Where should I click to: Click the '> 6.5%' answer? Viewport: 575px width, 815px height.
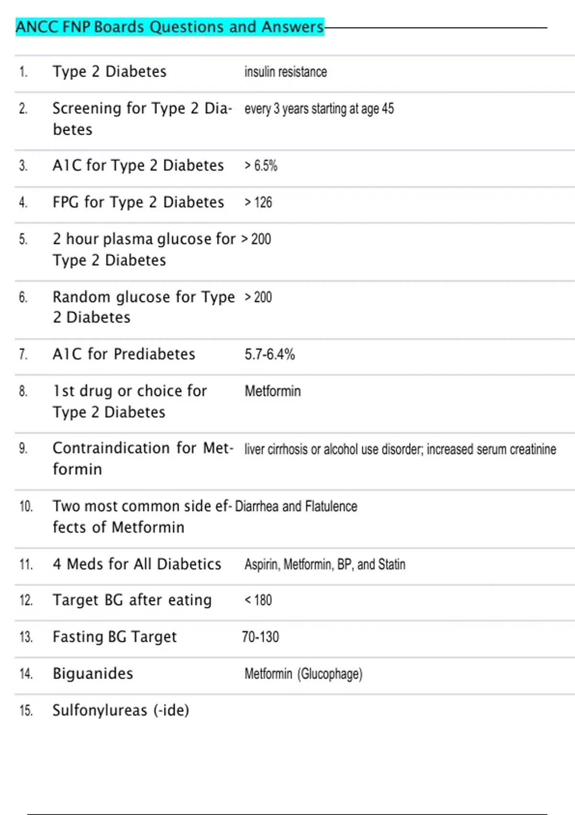pos(261,166)
